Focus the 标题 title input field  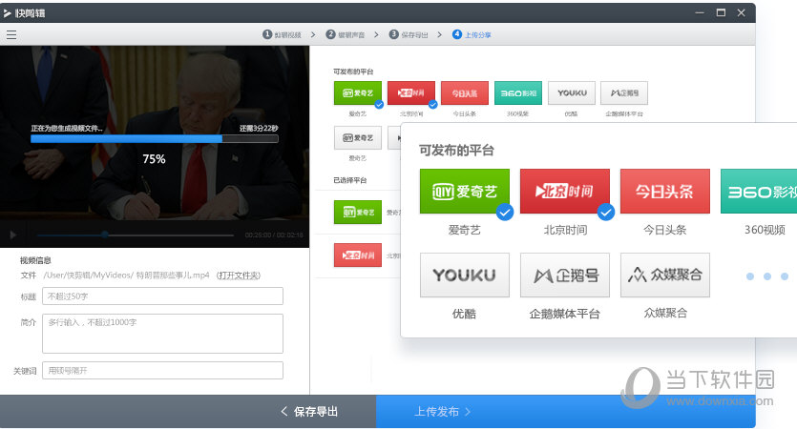pyautogui.click(x=162, y=296)
